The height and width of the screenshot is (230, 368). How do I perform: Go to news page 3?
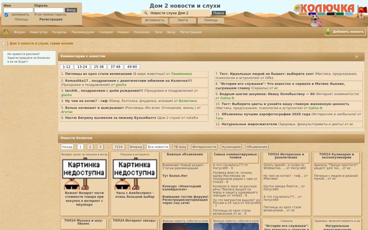point(100,147)
